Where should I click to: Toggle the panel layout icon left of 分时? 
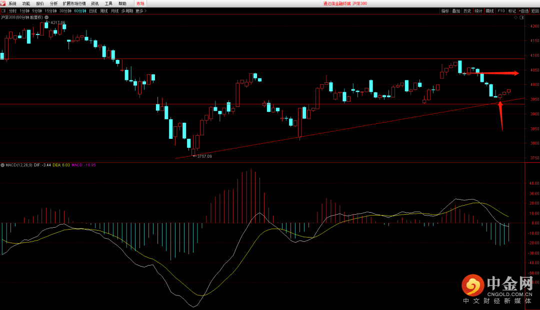click(x=4, y=10)
